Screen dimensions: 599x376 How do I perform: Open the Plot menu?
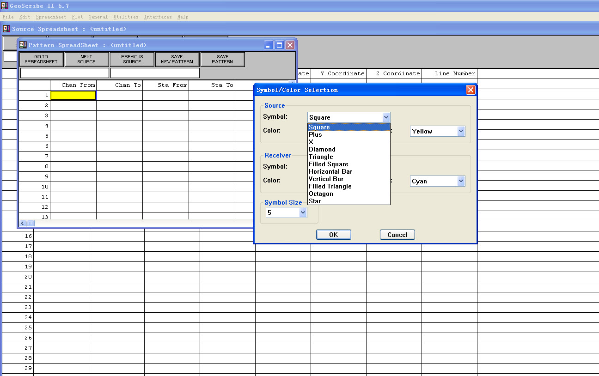77,17
